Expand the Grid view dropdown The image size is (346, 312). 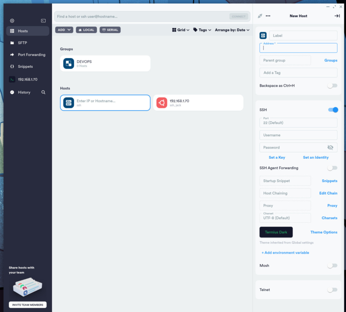(x=181, y=30)
